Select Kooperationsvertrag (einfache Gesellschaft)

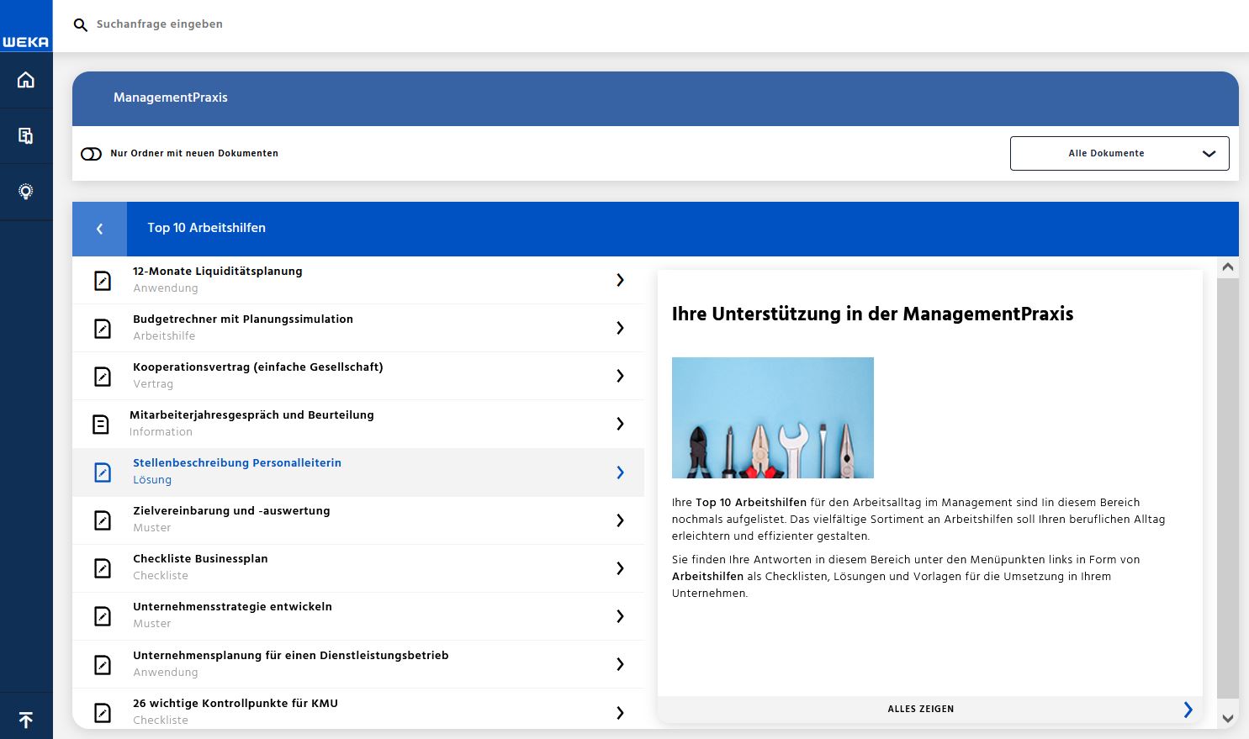pos(257,367)
